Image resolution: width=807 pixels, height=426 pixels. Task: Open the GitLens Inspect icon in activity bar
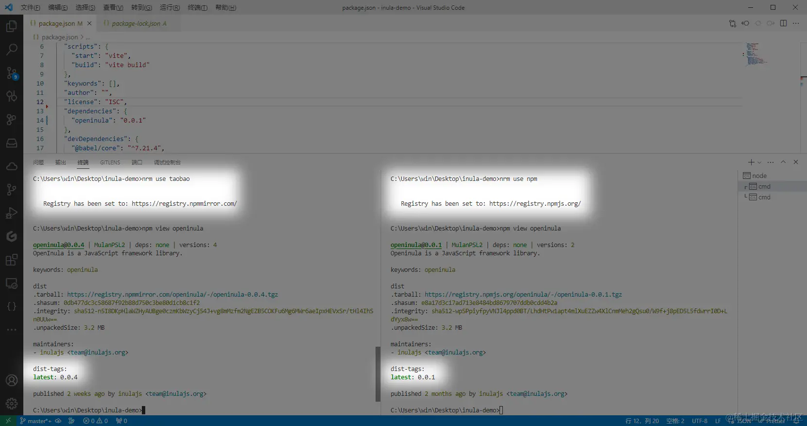(12, 96)
